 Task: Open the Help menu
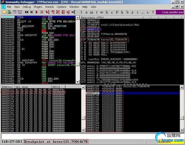(x=85, y=7)
